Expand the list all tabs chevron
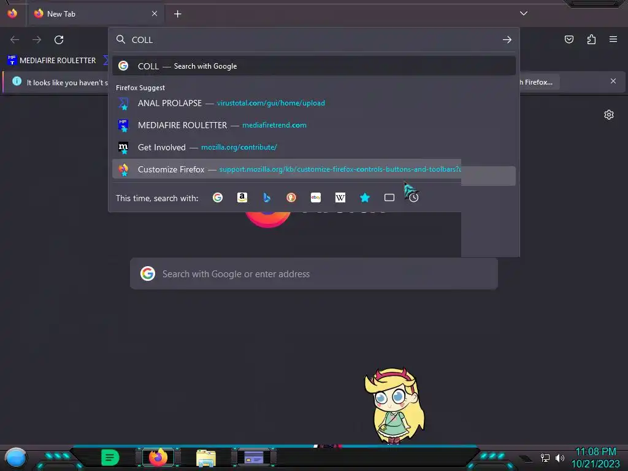Viewport: 628px width, 471px height. [524, 13]
